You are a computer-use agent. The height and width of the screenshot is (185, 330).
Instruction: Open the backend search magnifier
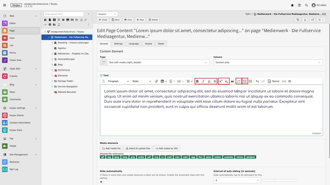(306, 5)
